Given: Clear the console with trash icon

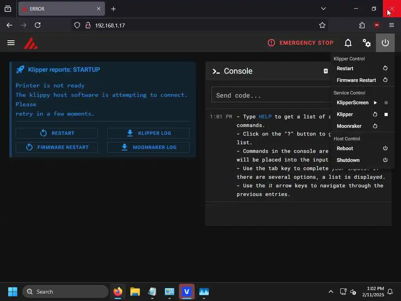Looking at the screenshot, I should pyautogui.click(x=325, y=71).
